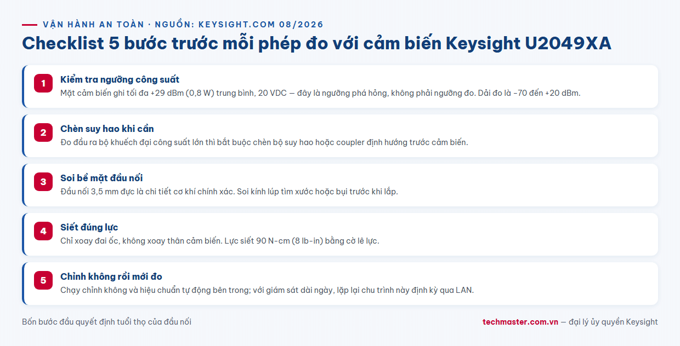
Task: Click description starting "Mặt cảm biến ghi tối đa"
Action: 320,93
